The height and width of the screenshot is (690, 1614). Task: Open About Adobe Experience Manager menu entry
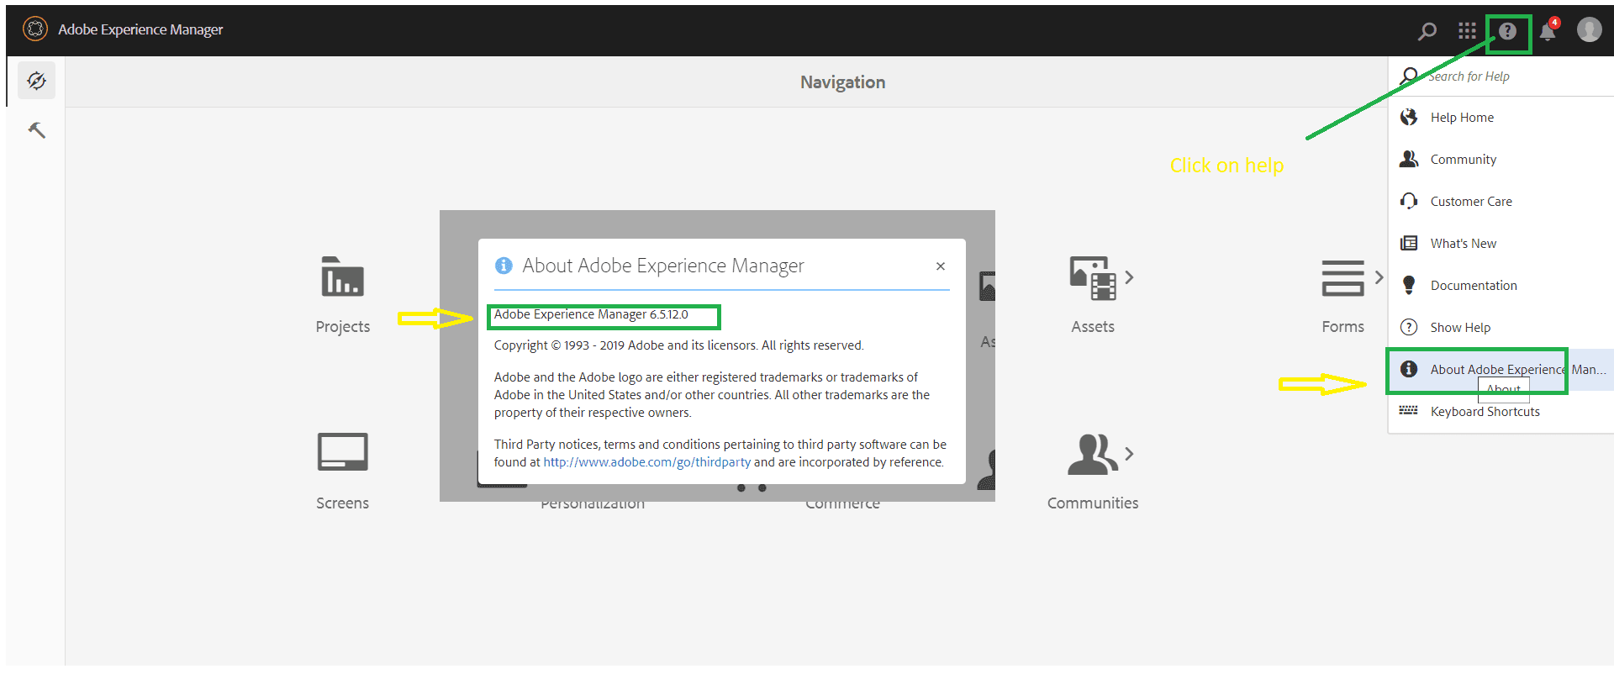click(x=1501, y=370)
